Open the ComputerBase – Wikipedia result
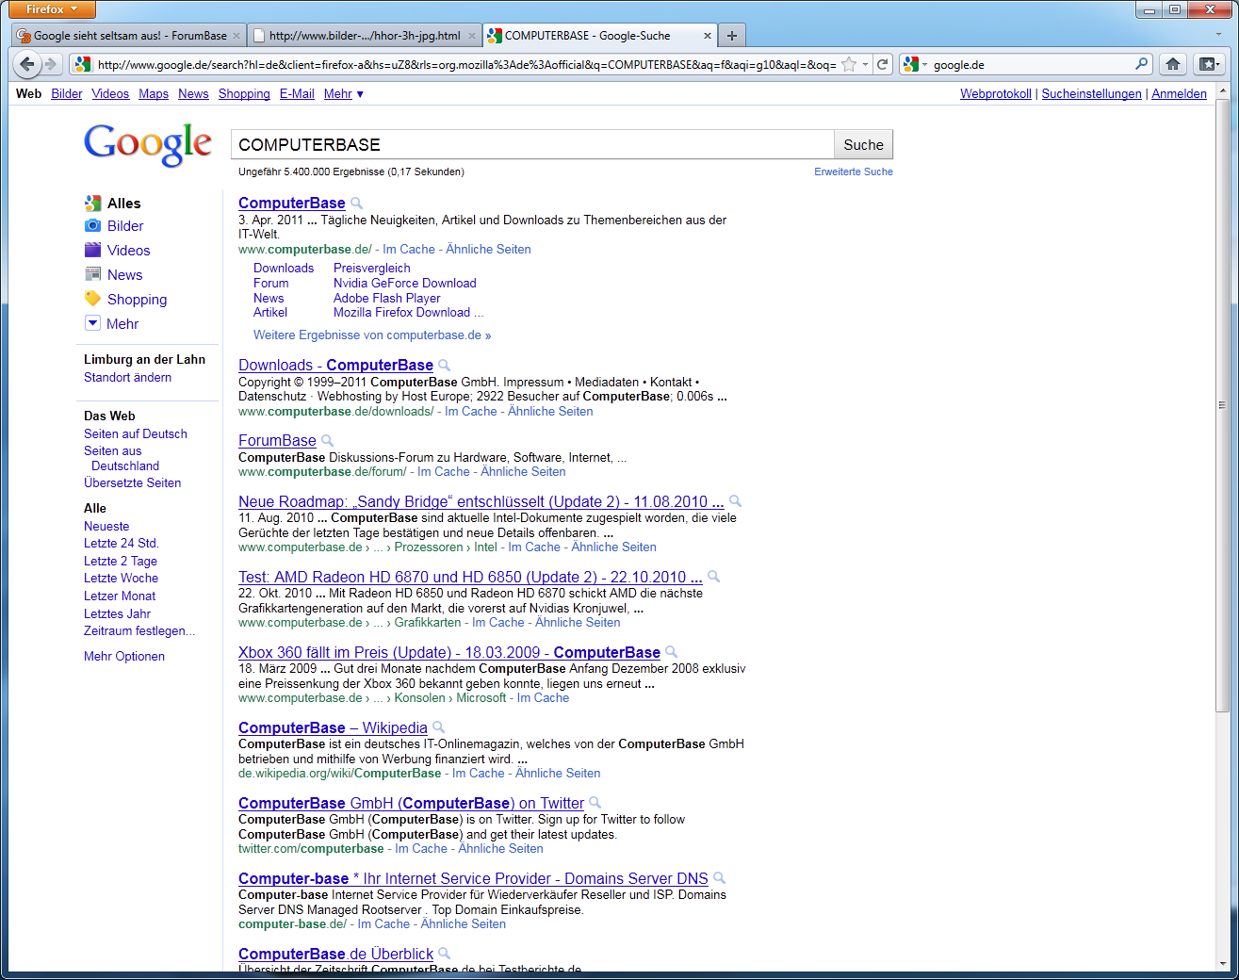The width and height of the screenshot is (1239, 980). click(x=333, y=727)
